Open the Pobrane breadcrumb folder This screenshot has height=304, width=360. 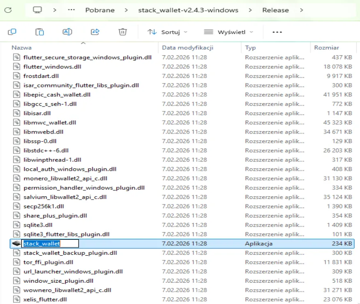point(100,10)
